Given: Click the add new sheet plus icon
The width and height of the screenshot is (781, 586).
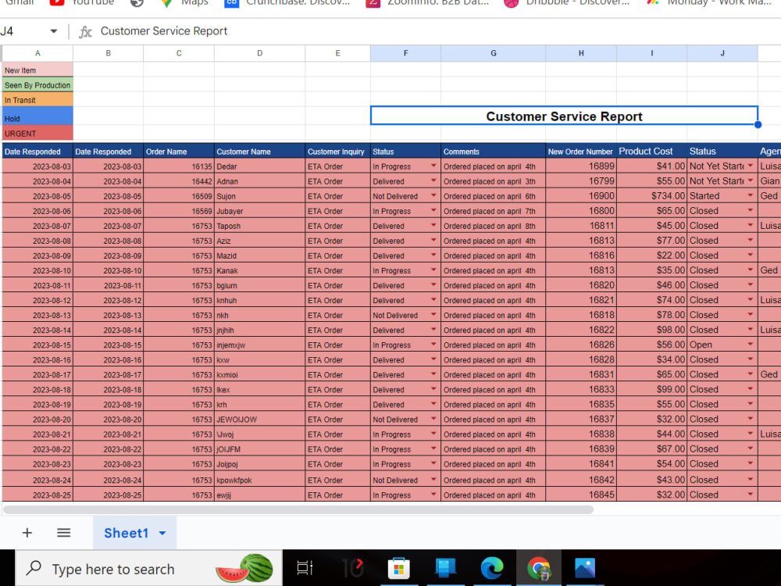Looking at the screenshot, I should pos(27,533).
